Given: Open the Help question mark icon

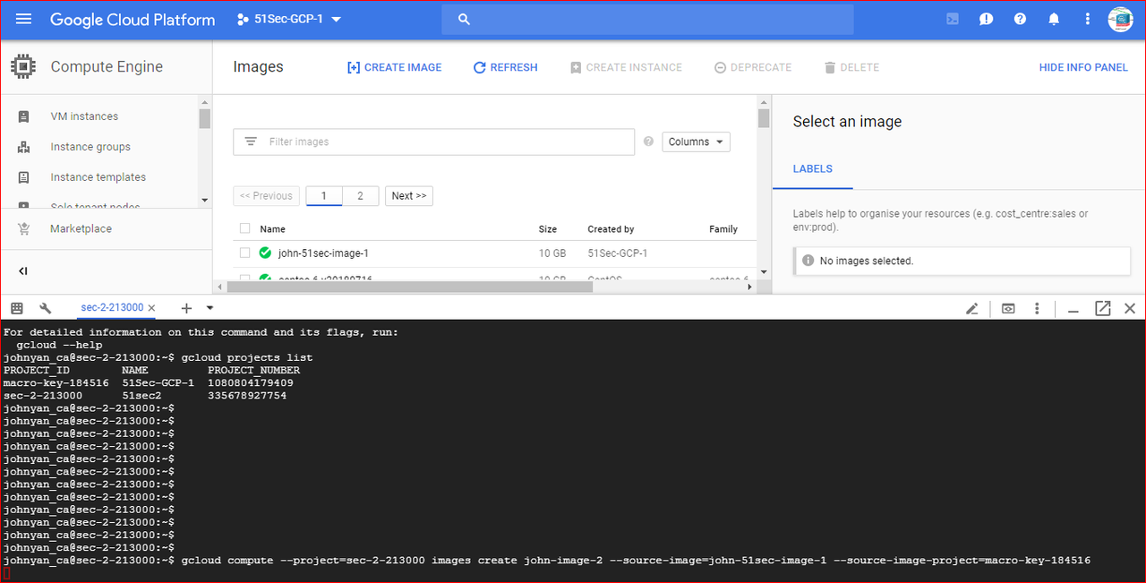Looking at the screenshot, I should point(1020,19).
